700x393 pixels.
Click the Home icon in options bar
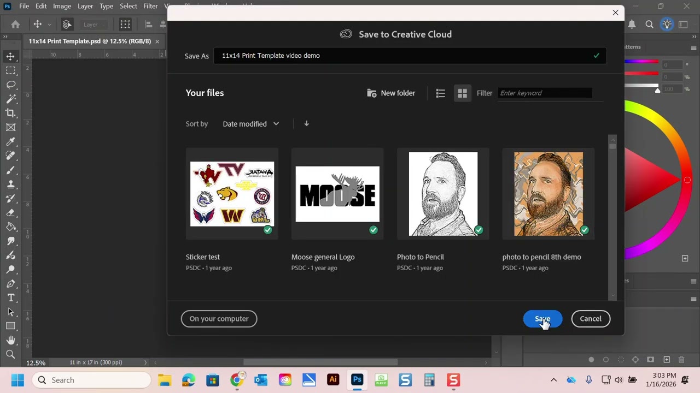coord(15,24)
